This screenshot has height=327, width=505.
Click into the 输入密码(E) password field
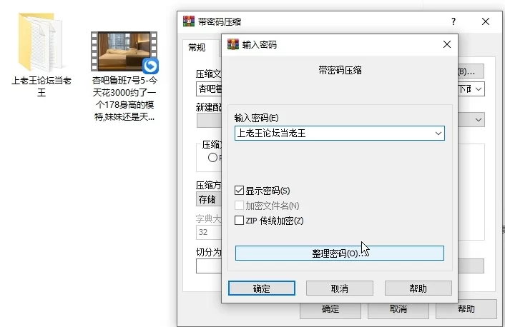(x=340, y=133)
